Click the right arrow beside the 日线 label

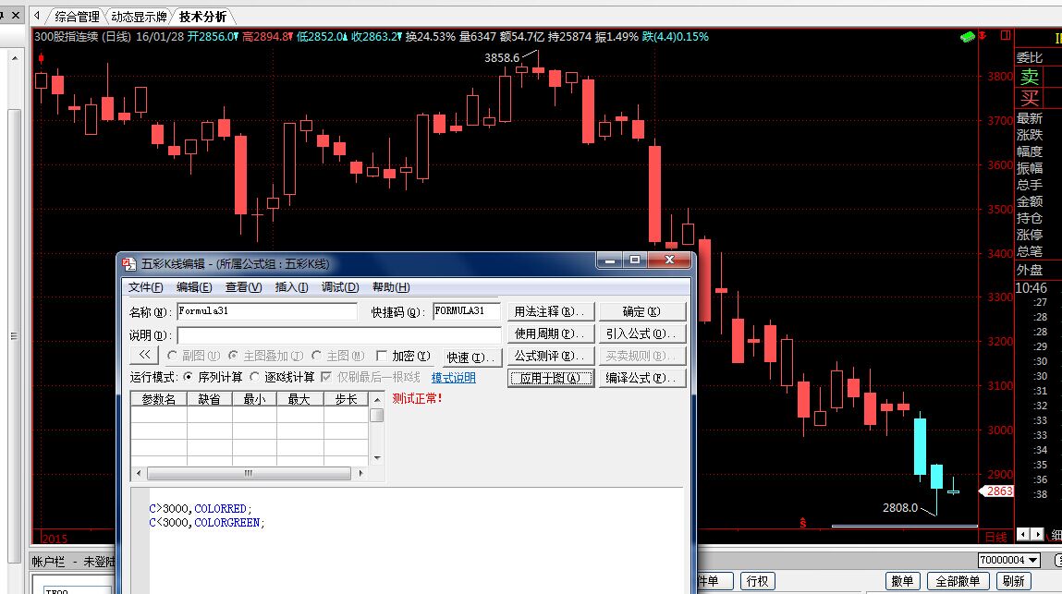pos(1037,534)
